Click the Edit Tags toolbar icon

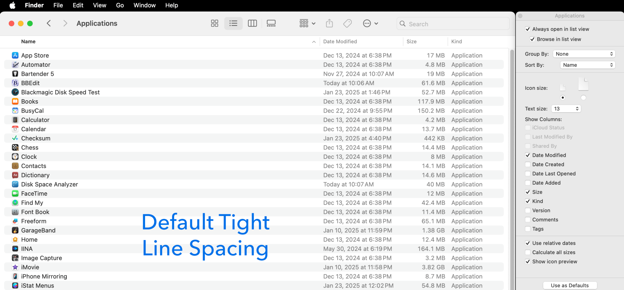coord(348,23)
